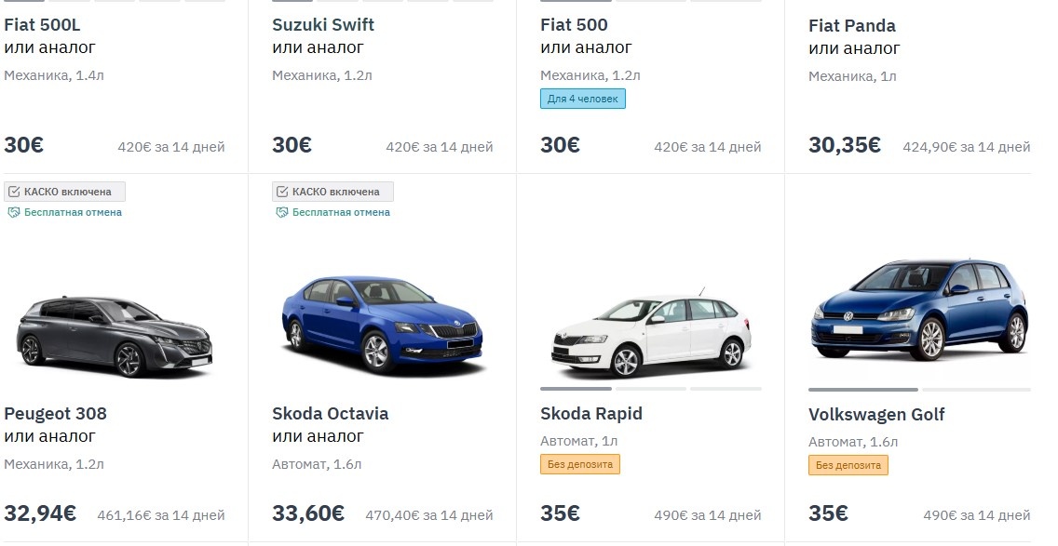Screen dimensions: 1058x546
Task: Toggle the КАСКО включена badge on Skoda Octavia
Action: 332,191
